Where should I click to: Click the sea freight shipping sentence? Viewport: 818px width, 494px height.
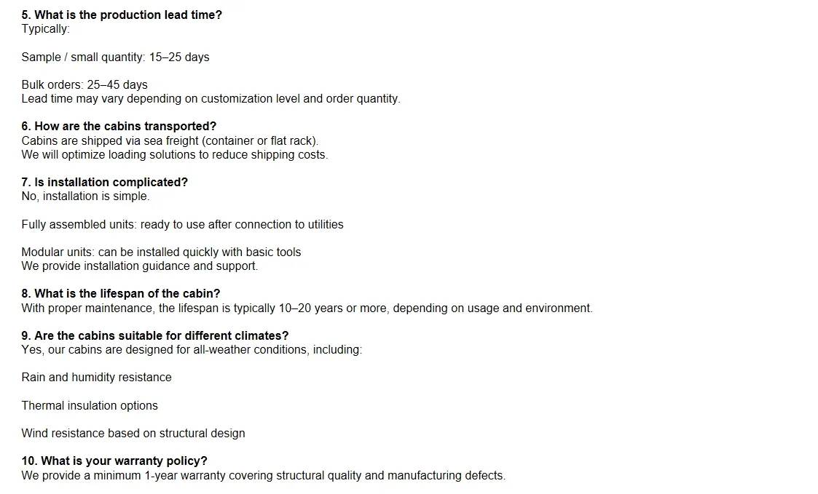(170, 140)
